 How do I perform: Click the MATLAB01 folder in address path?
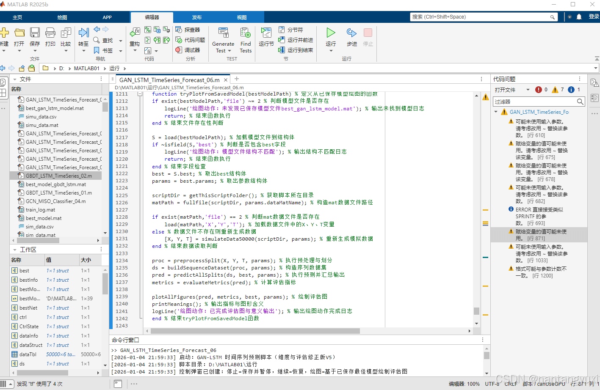click(86, 68)
